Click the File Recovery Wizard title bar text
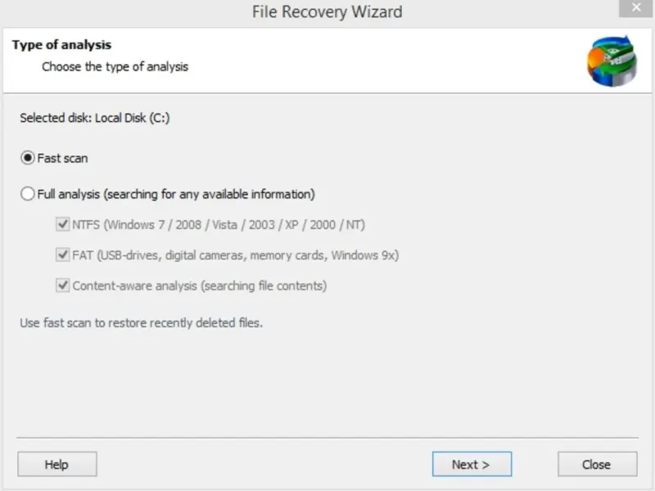Image resolution: width=655 pixels, height=491 pixels. click(327, 11)
